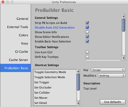Toggle Disable Auto UV2 Generation checkbox

[x=87, y=28]
